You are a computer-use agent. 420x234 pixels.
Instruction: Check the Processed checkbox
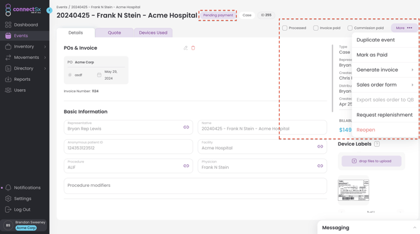pyautogui.click(x=285, y=28)
